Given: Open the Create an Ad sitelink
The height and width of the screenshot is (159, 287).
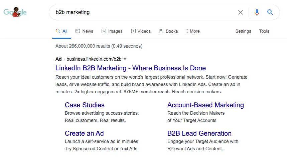Looking at the screenshot, I should [84, 133].
